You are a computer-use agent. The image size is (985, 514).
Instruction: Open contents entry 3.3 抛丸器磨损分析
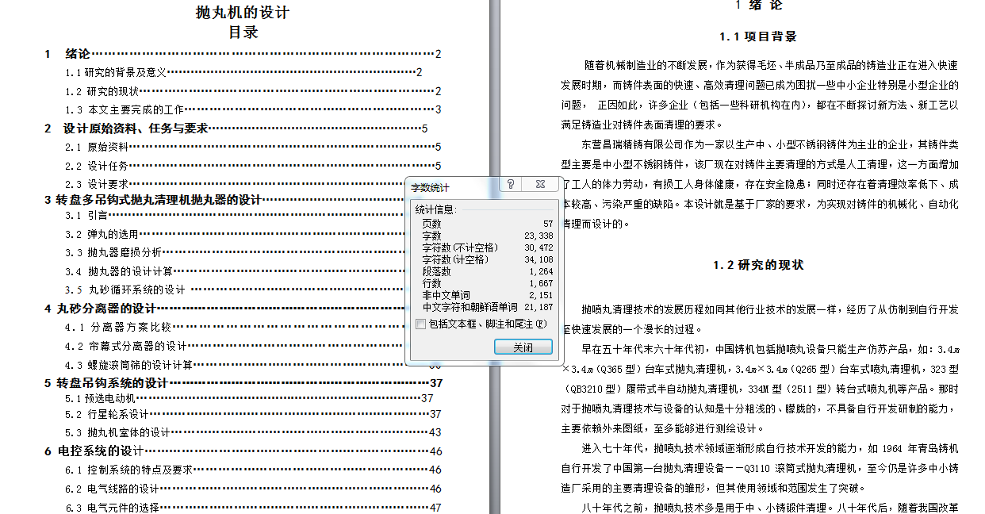click(236, 252)
